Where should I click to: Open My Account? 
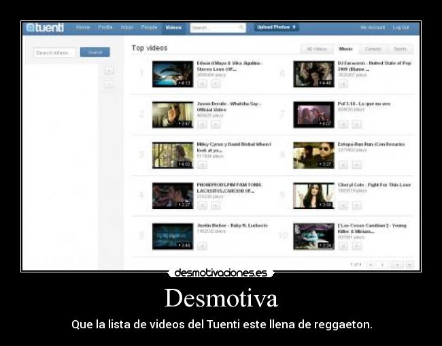coord(373,27)
